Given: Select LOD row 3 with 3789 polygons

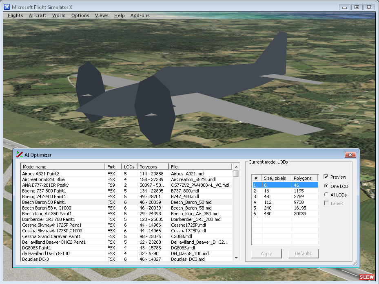Looking at the screenshot, I should [x=285, y=197].
